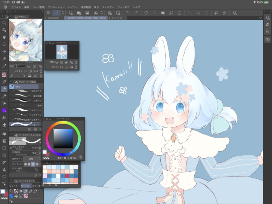Open the レイヤー menu
The image size is (272, 204).
73,7
